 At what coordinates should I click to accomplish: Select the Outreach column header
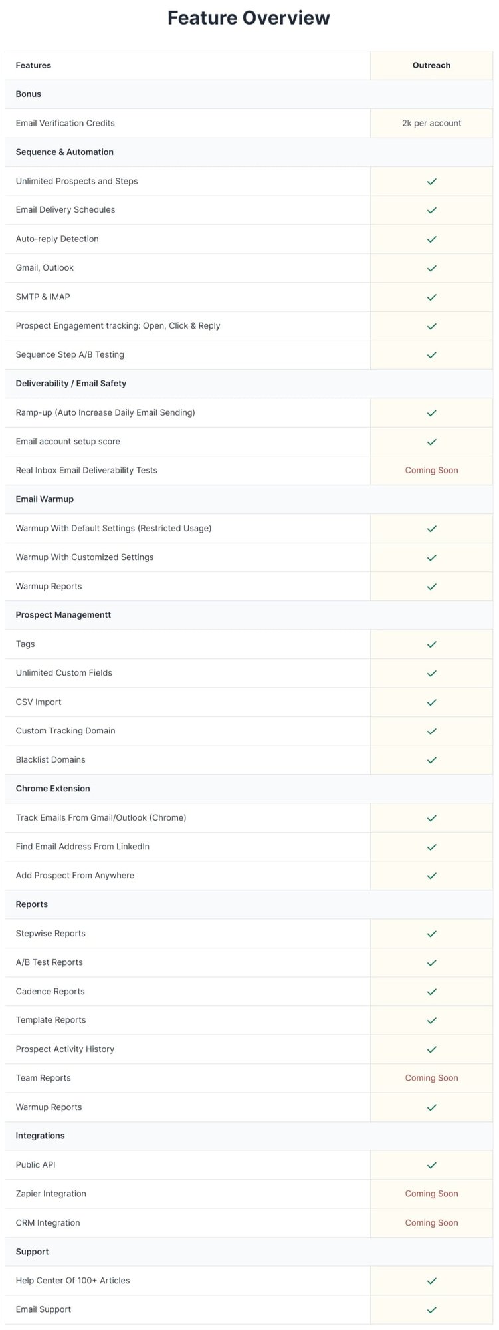point(431,65)
